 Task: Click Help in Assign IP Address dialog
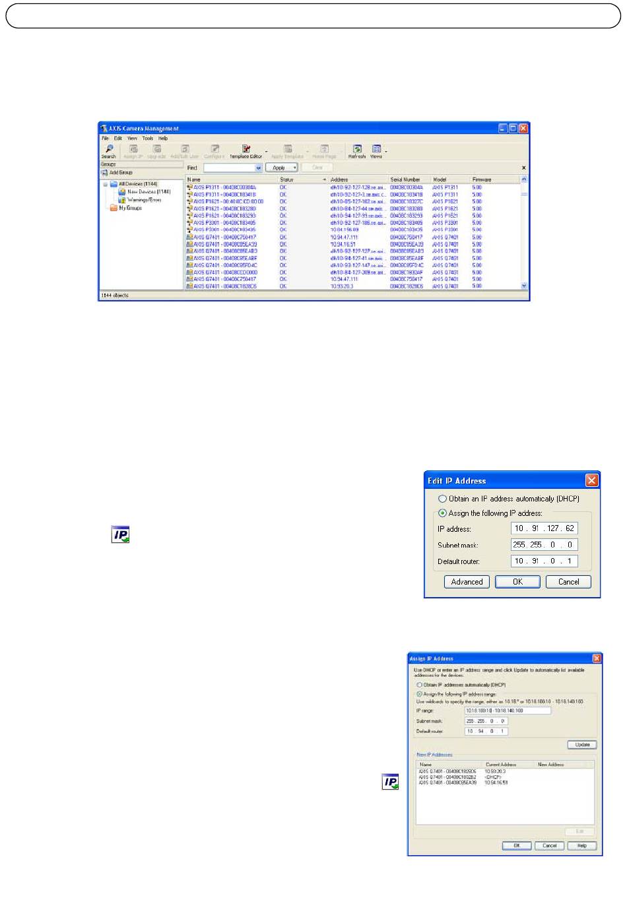(582, 845)
